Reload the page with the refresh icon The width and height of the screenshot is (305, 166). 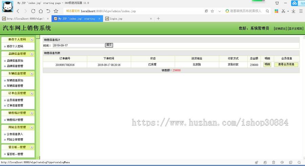click(x=33, y=11)
